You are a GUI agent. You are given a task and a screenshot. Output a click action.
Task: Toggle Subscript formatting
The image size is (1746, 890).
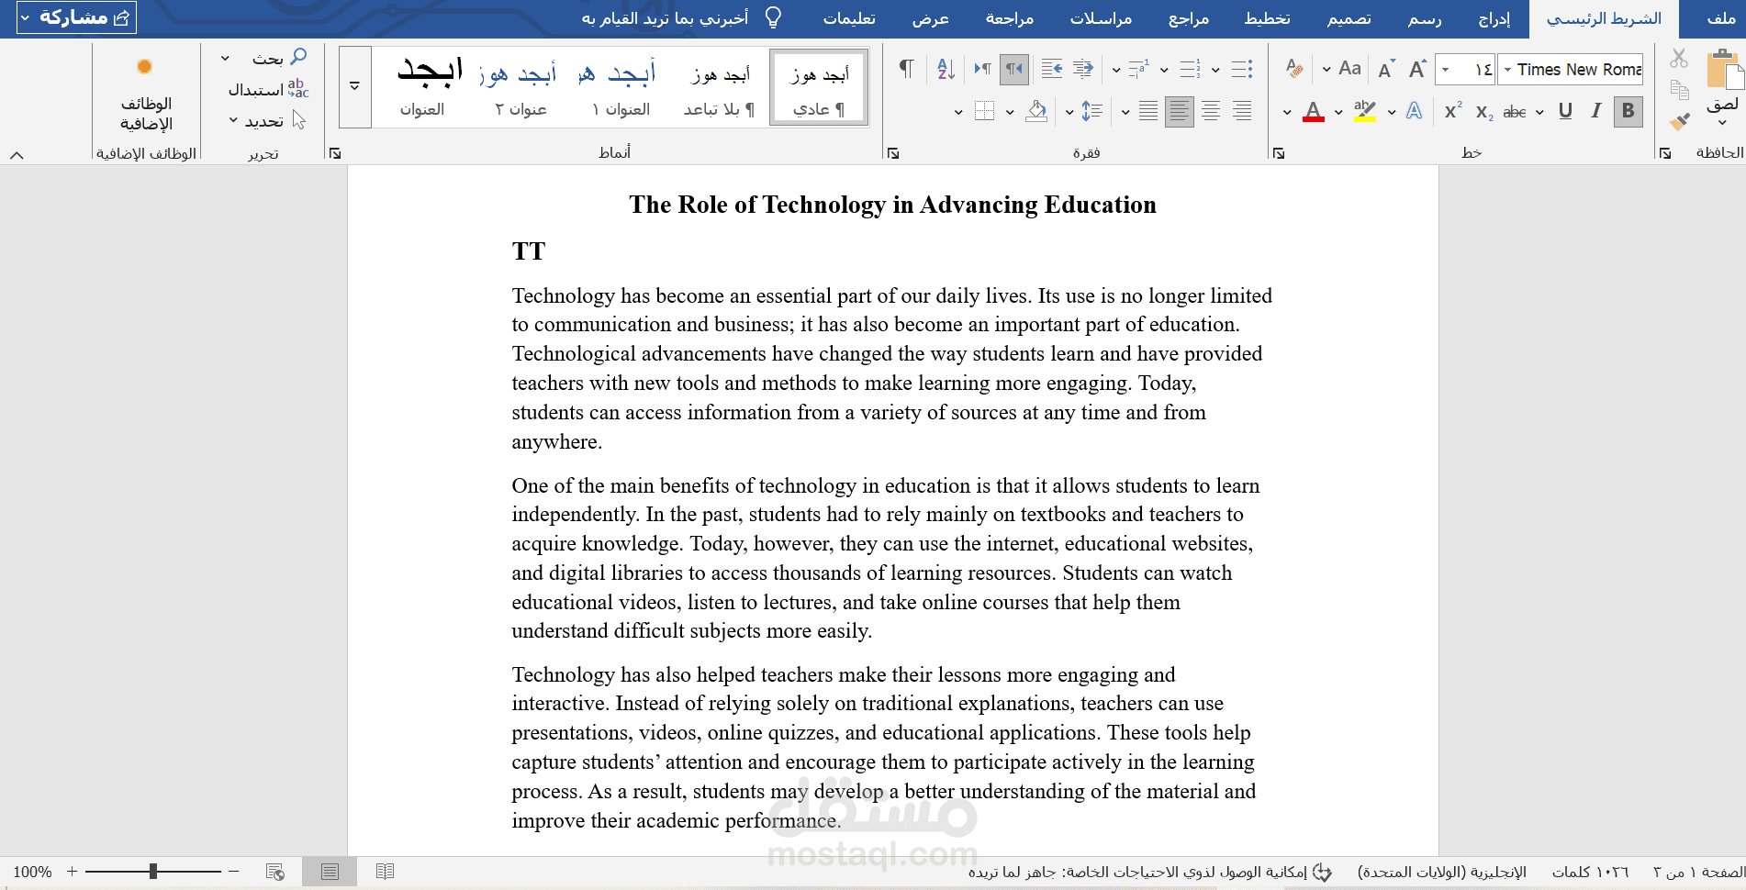coord(1484,112)
